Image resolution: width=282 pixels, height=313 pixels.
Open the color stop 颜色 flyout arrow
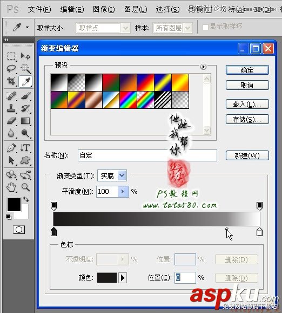pos(123,278)
